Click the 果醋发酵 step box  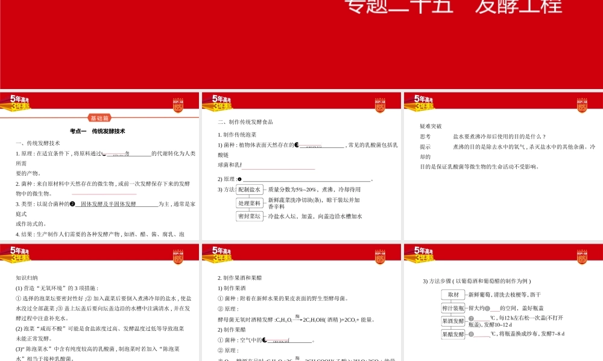[453, 334]
